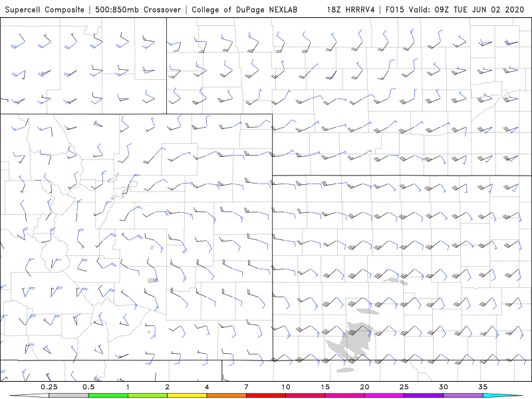The height and width of the screenshot is (399, 532).
Task: Click the "25" scale label
Action: coord(404,387)
